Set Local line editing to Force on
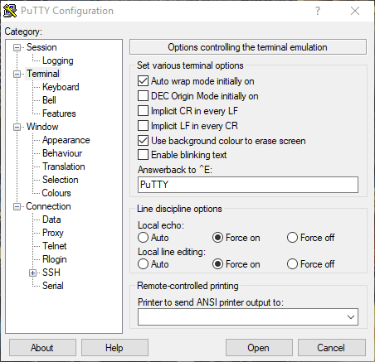This screenshot has width=375, height=362. [217, 264]
